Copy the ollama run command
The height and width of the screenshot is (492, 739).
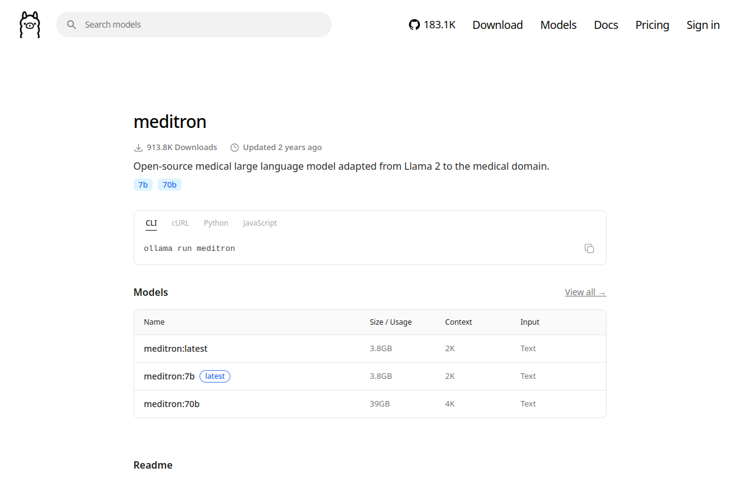[x=589, y=248]
